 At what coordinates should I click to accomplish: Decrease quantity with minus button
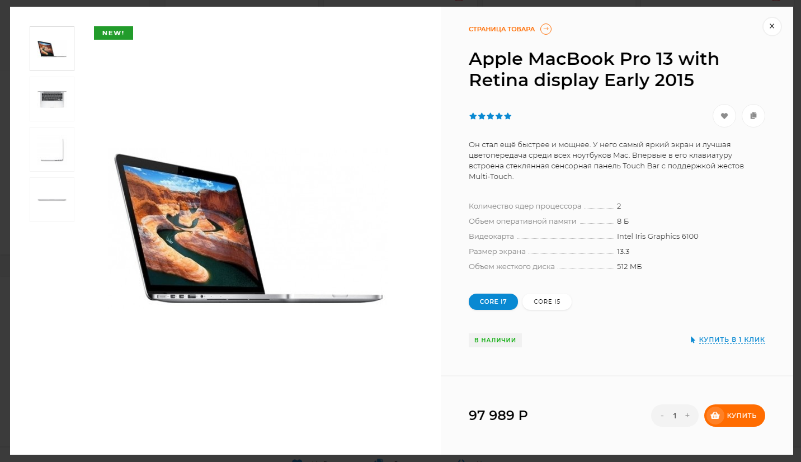click(662, 416)
